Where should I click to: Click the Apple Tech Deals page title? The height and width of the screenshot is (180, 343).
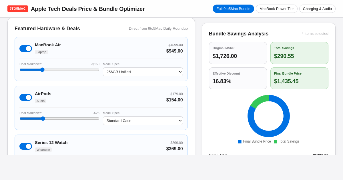tap(88, 9)
